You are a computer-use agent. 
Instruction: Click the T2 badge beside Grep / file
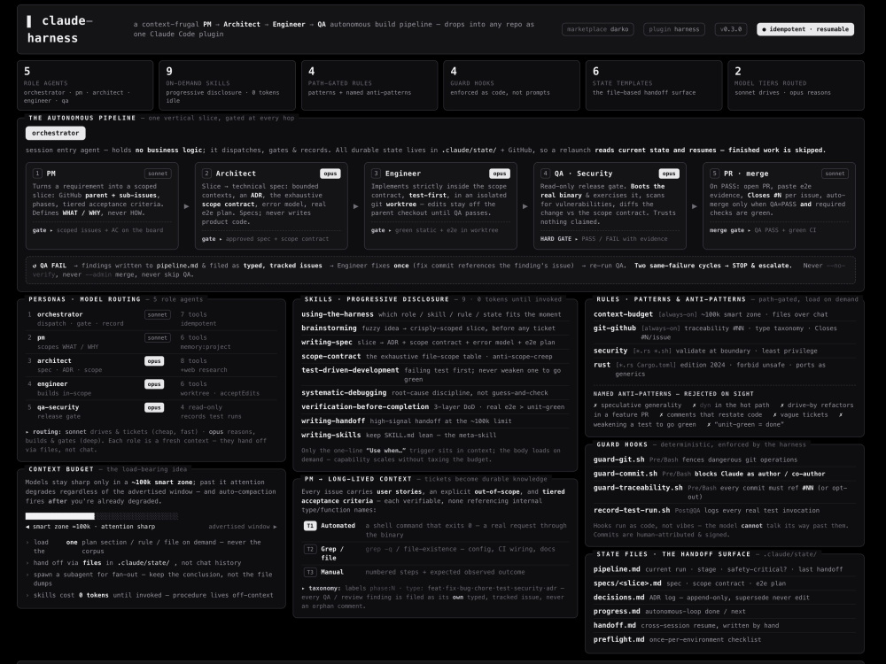click(x=309, y=549)
